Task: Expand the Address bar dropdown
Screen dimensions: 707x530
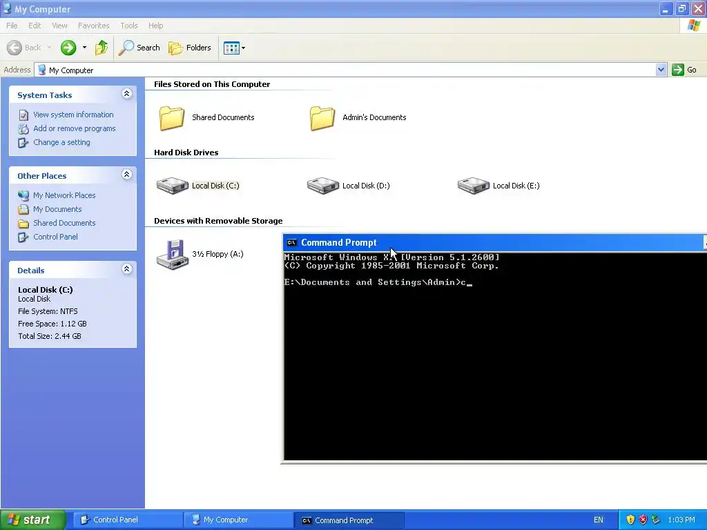Action: [661, 70]
